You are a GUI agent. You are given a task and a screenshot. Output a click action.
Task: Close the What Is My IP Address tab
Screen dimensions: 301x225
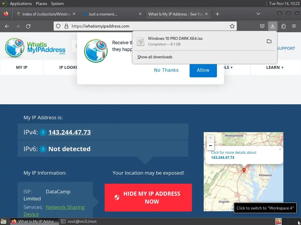click(x=206, y=14)
